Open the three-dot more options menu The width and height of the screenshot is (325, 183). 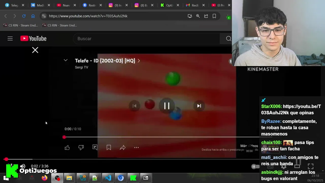coord(136,147)
